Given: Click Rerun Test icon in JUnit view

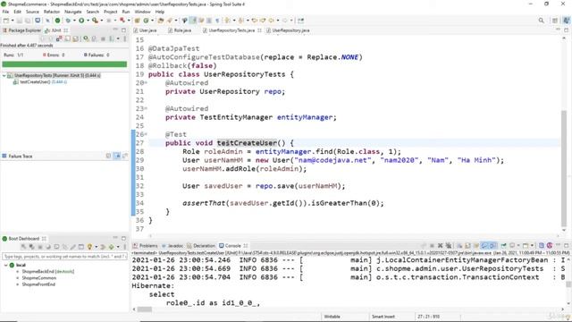Looking at the screenshot, I should 86,38.
